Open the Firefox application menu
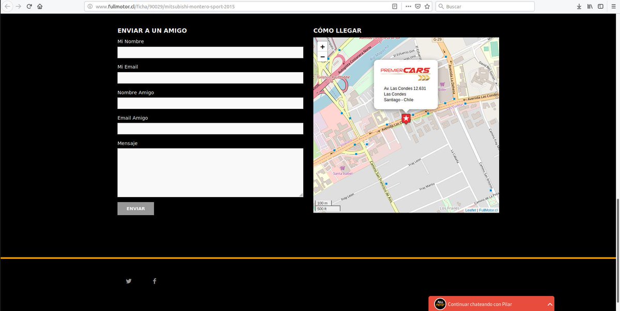 [x=613, y=6]
